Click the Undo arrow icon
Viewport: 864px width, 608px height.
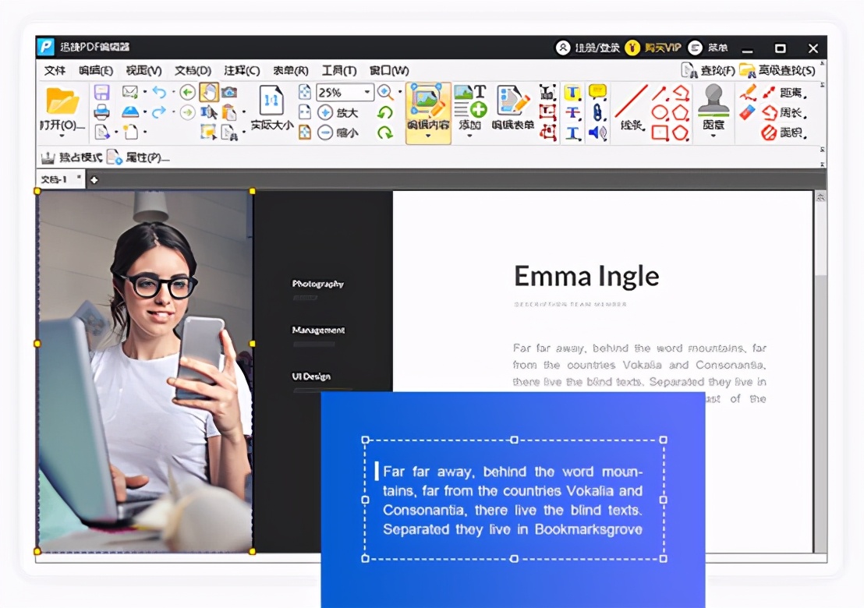click(159, 92)
